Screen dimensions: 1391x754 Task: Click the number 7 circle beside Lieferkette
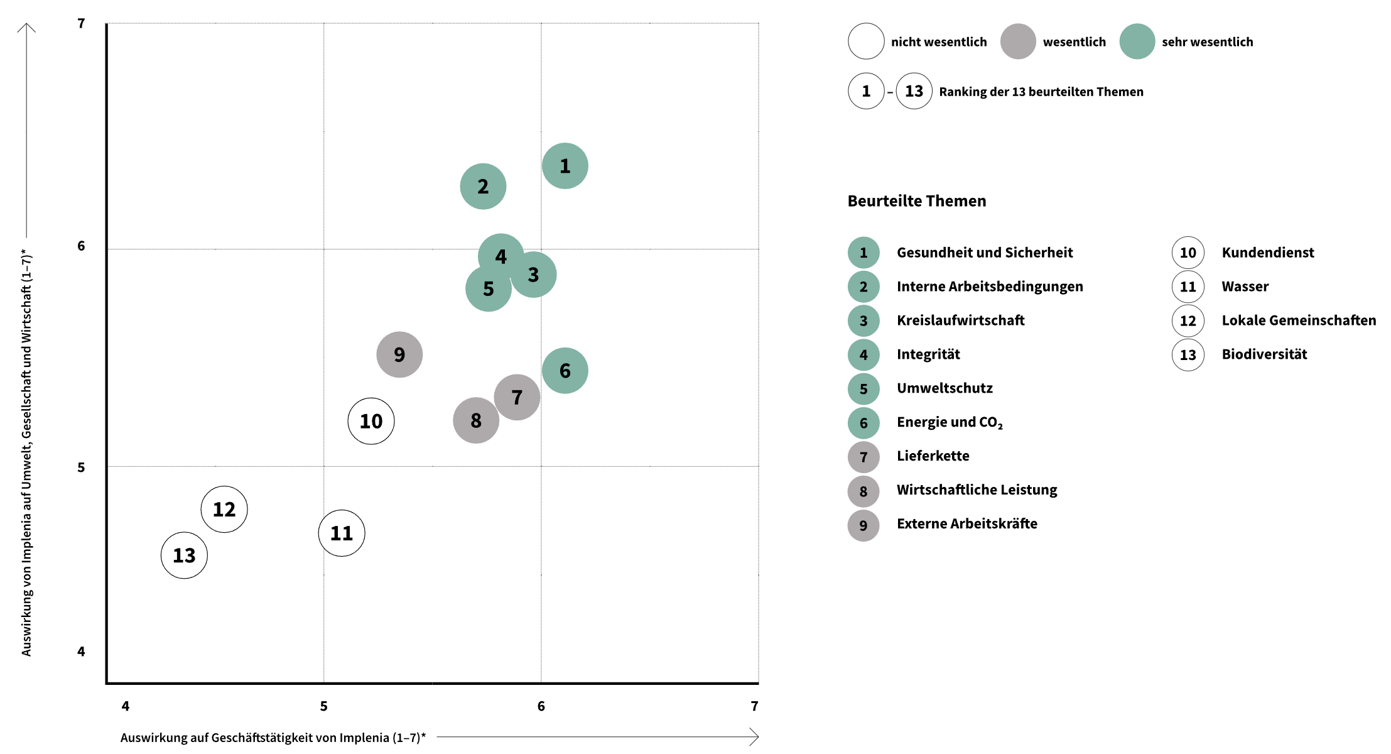[x=863, y=457]
